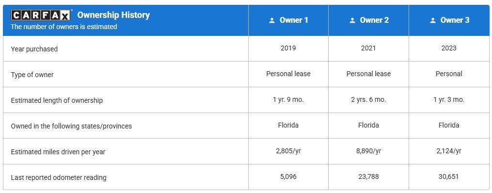Click the Owner 2 person icon

click(352, 20)
